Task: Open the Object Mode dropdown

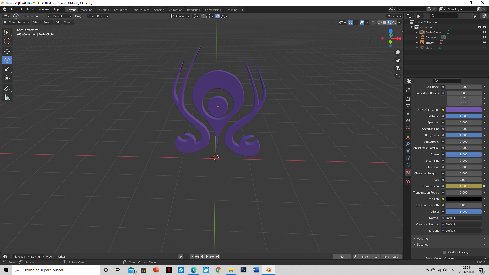Action: coord(17,22)
